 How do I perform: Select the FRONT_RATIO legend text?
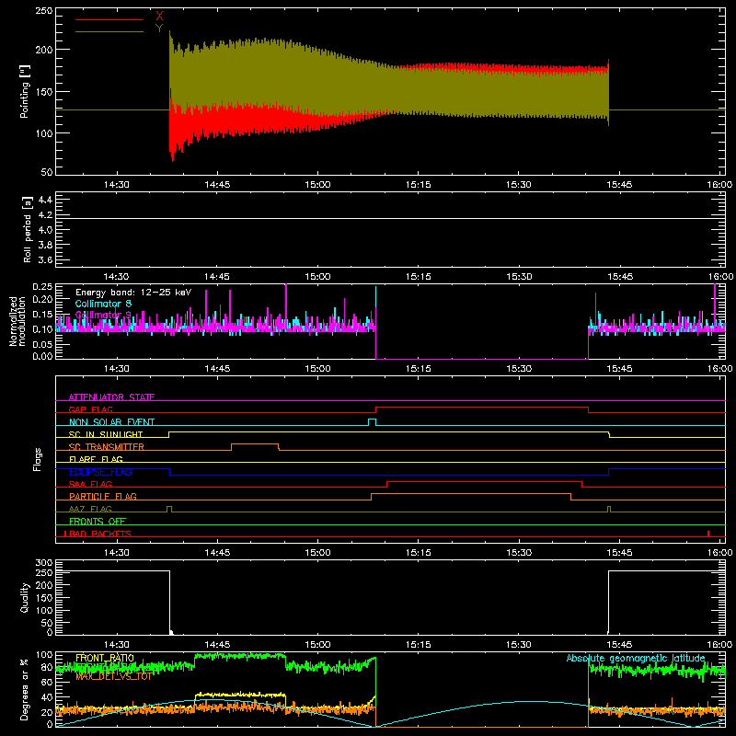click(x=105, y=658)
